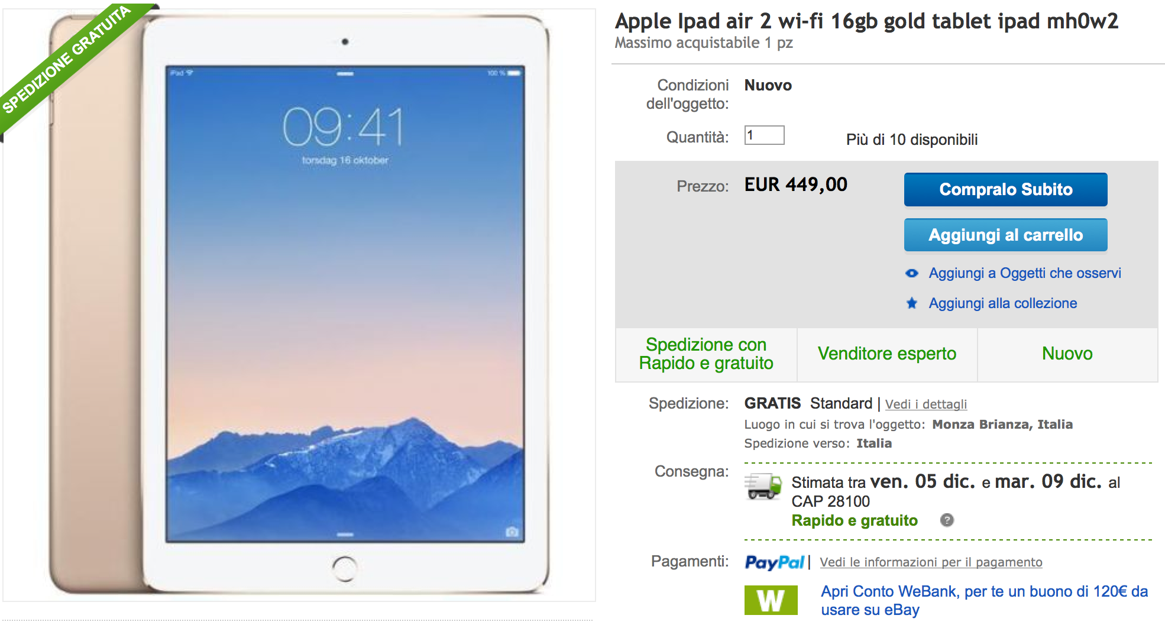The height and width of the screenshot is (628, 1165).
Task: Open Vedi i dettagli shipping link
Action: point(926,404)
